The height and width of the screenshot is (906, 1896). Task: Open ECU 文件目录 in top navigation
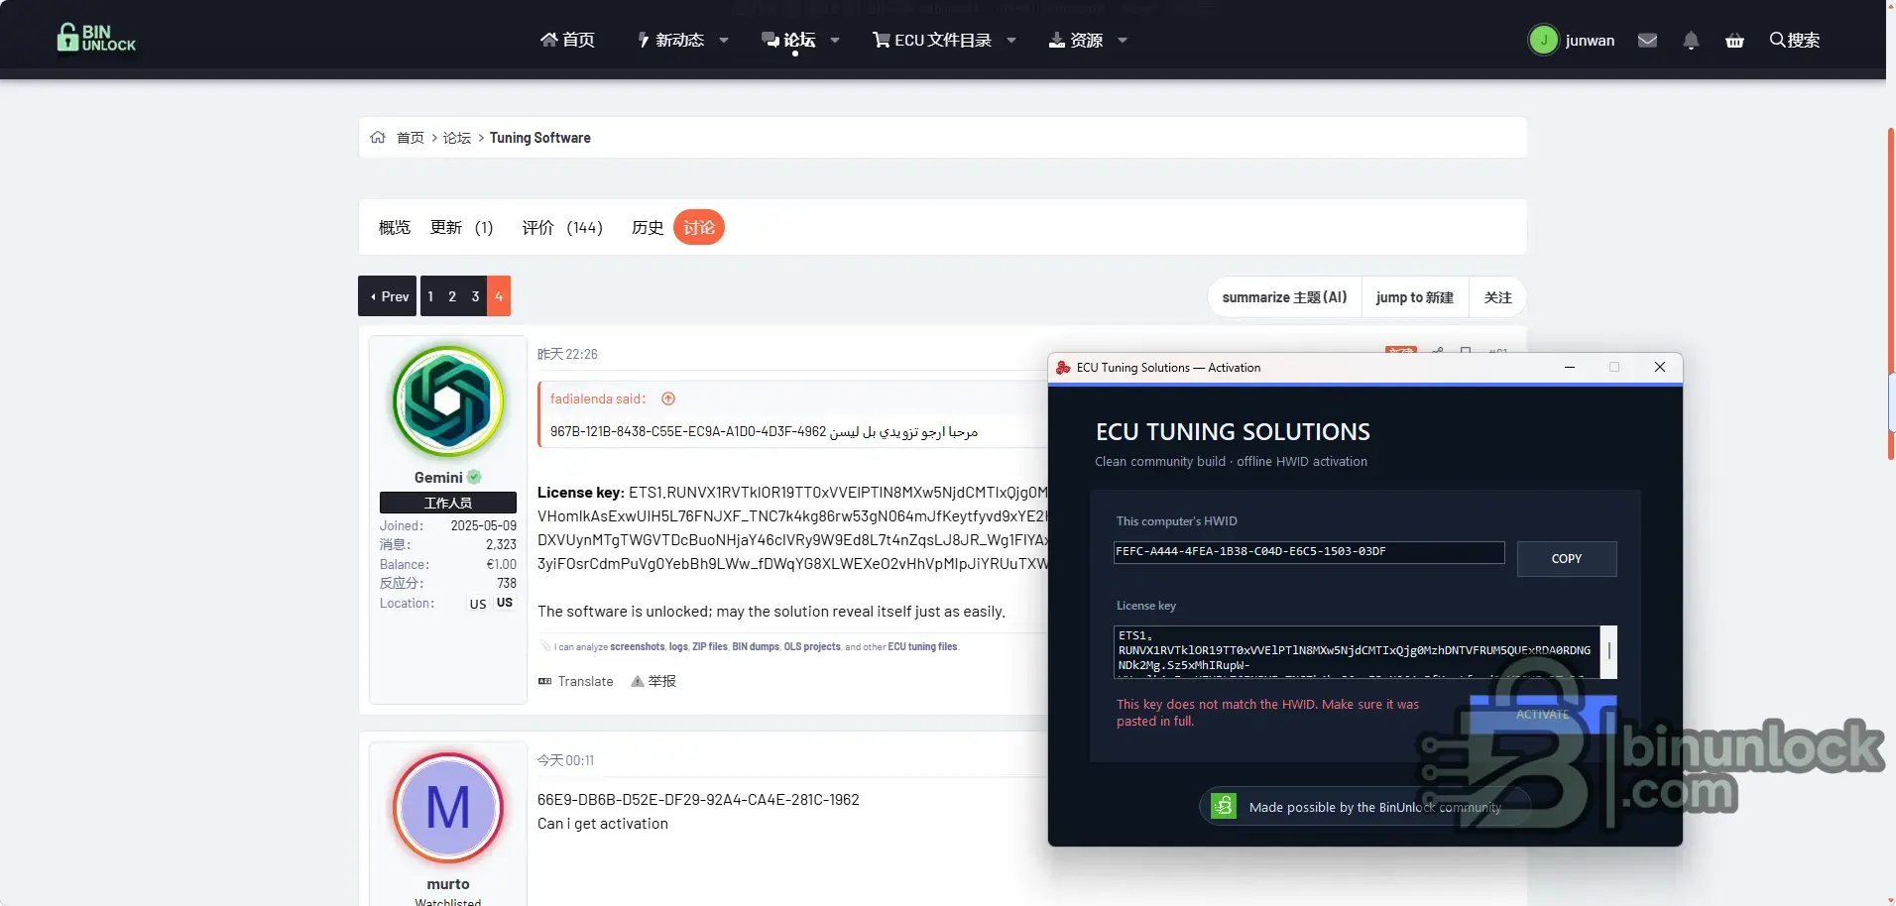coord(932,41)
